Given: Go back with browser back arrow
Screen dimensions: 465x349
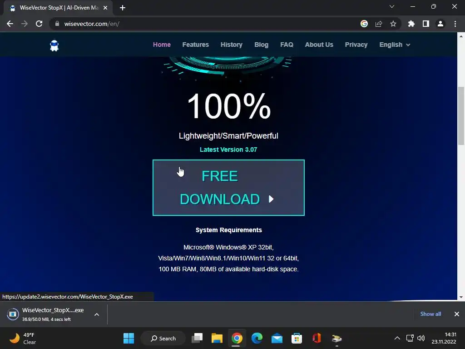Looking at the screenshot, I should 10,24.
